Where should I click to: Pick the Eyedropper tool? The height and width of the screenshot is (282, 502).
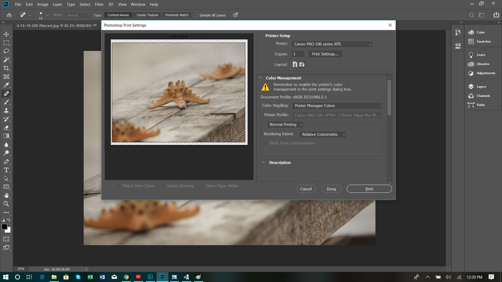coord(7,85)
